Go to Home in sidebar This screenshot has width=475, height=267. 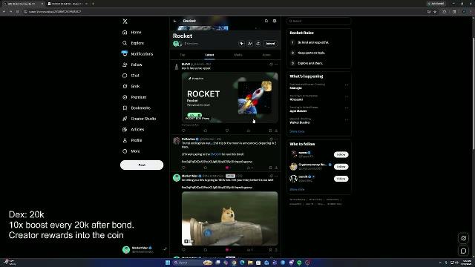(132, 32)
